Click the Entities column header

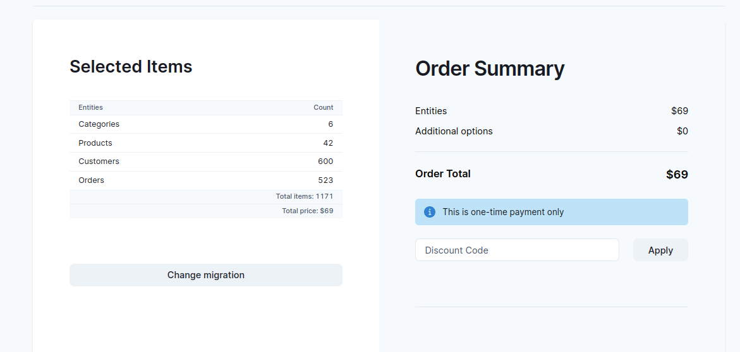pos(90,107)
